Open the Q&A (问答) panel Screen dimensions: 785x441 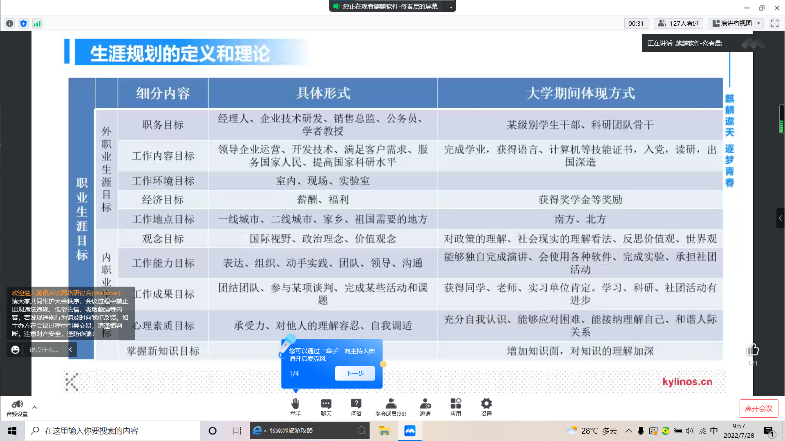(x=356, y=404)
